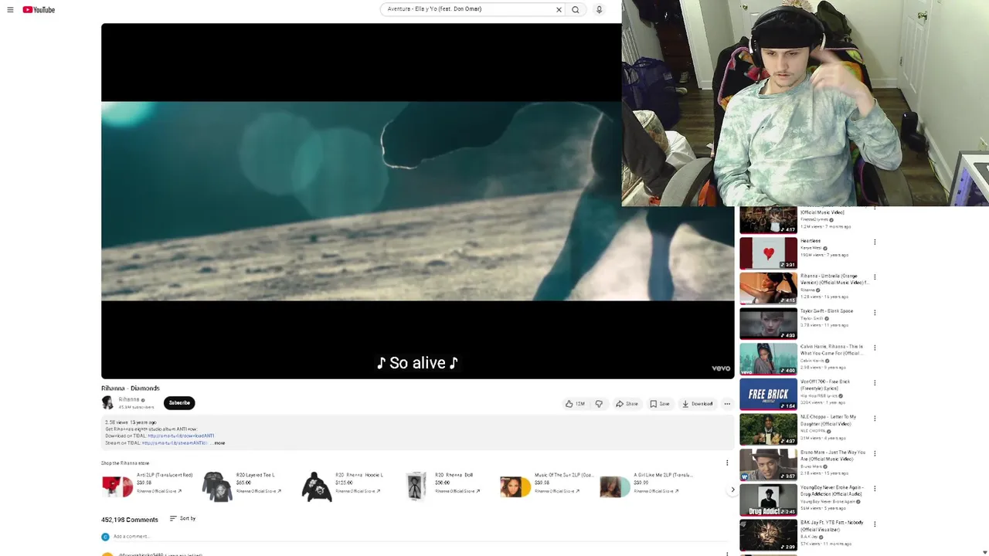Subscribe to the Rihanna channel
Image resolution: width=989 pixels, height=556 pixels.
tap(179, 403)
